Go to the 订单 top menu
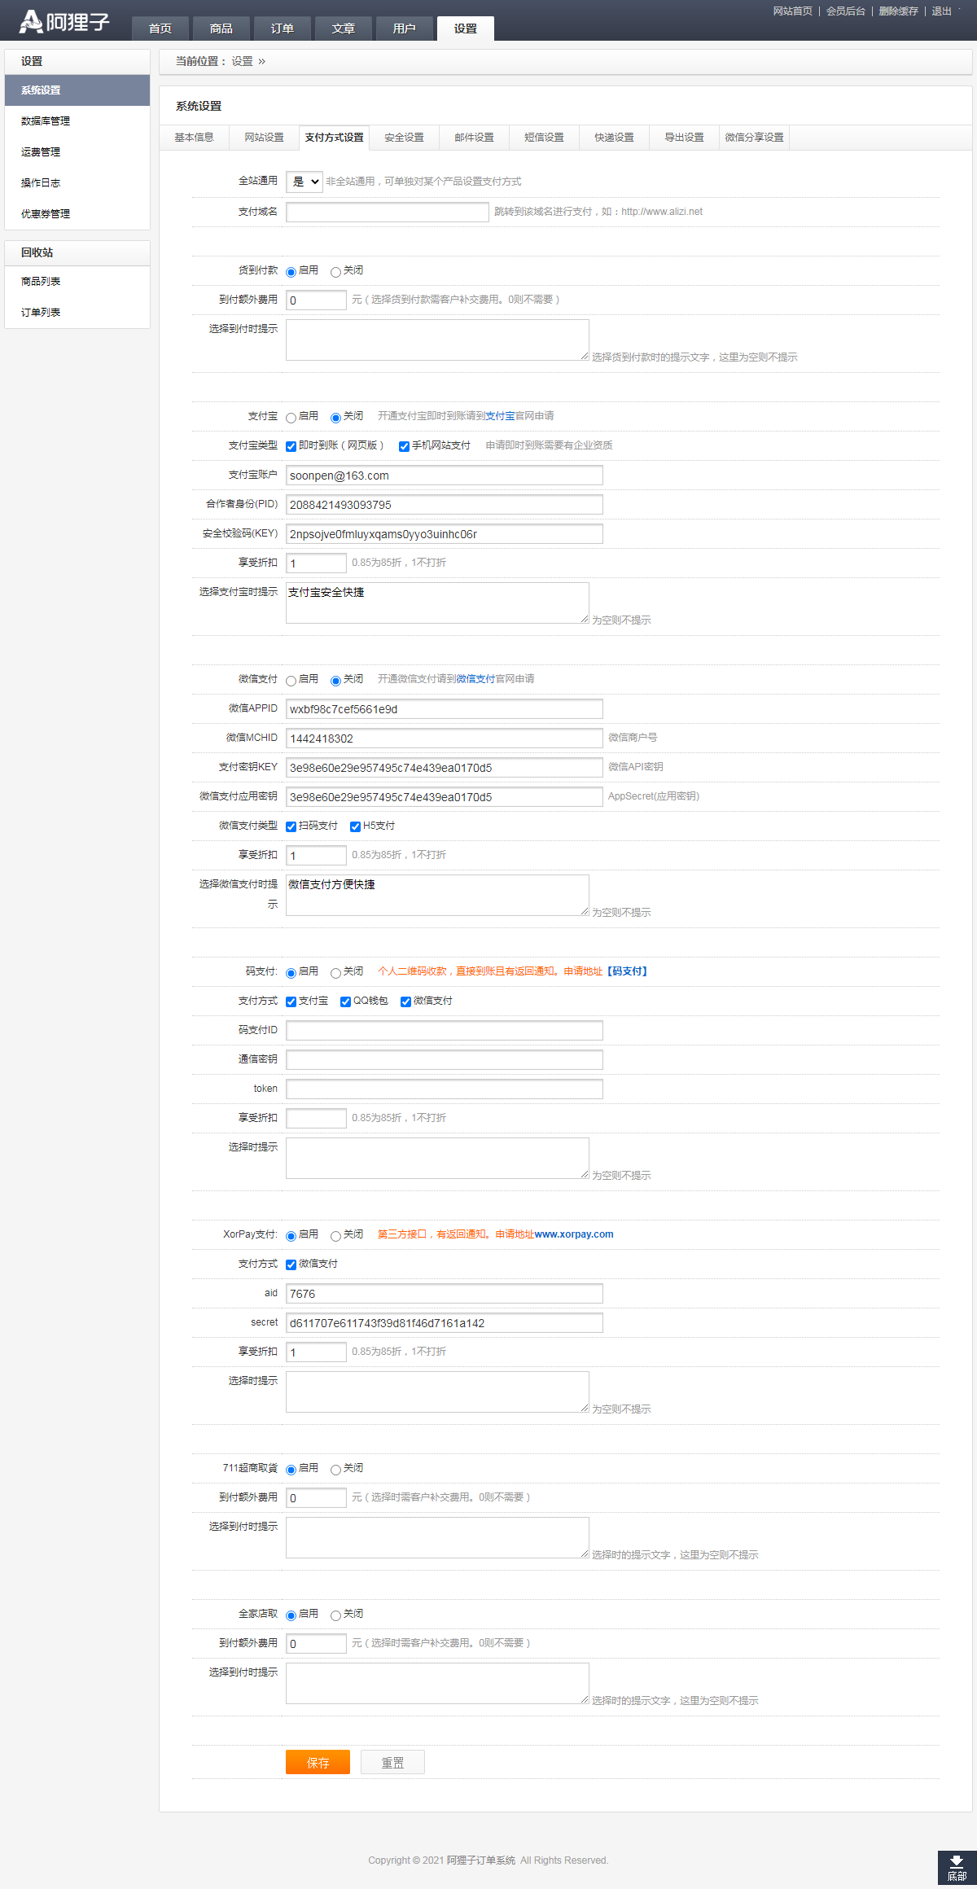 coord(282,28)
